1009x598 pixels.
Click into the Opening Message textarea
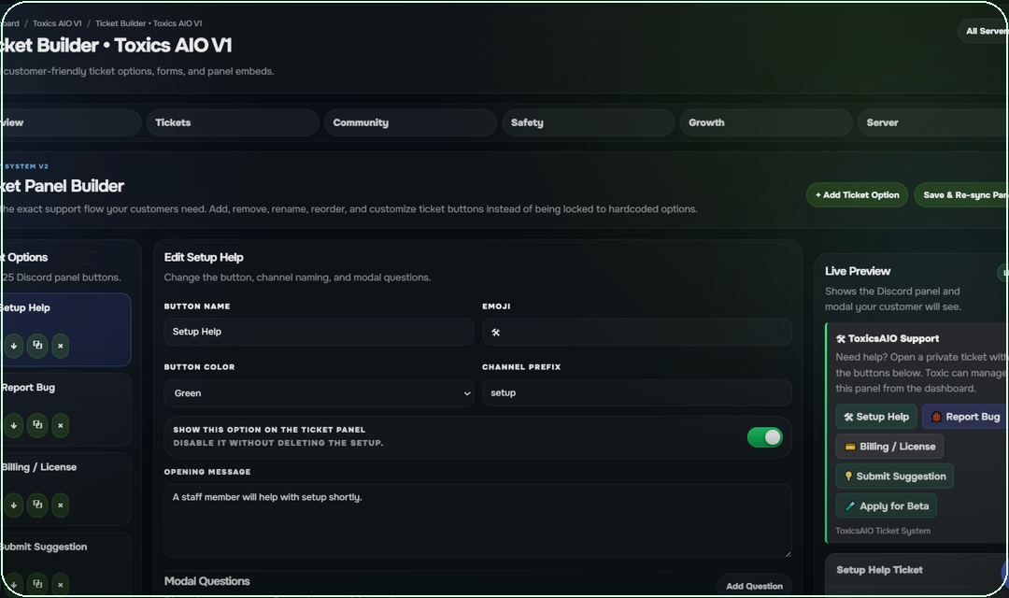477,520
